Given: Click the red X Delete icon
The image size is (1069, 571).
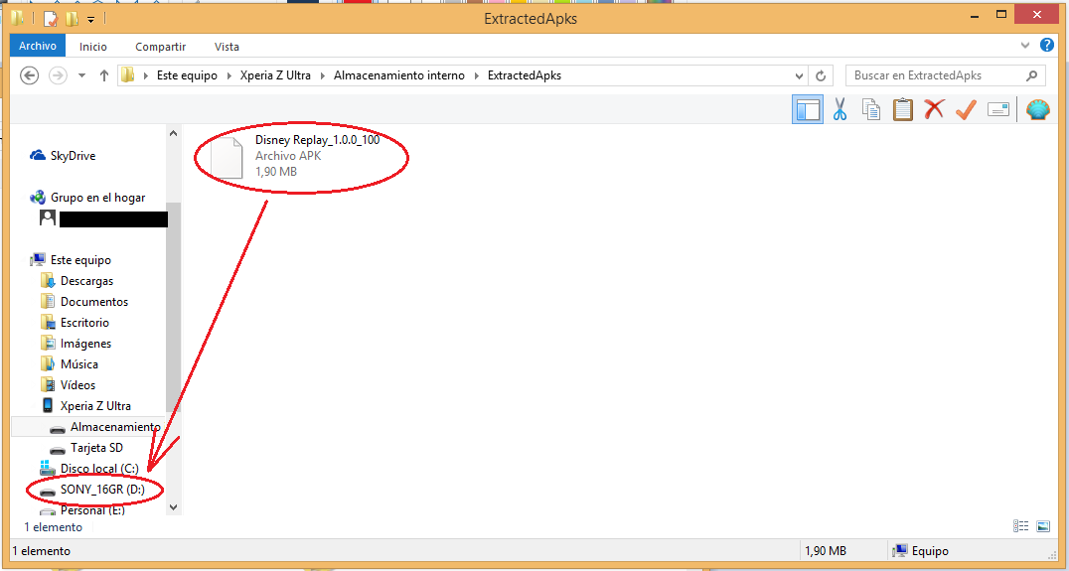Looking at the screenshot, I should 934,109.
